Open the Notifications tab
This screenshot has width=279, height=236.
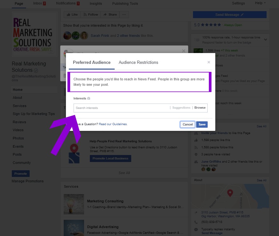coord(68,3)
